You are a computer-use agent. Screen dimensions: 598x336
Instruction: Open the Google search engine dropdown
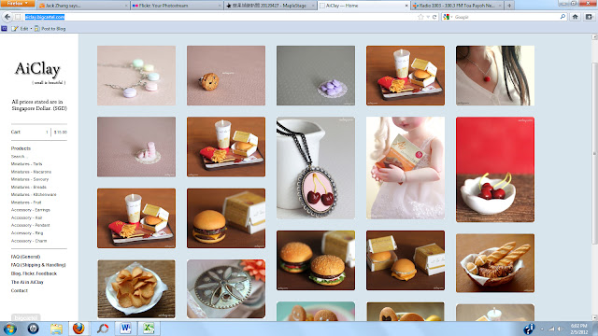pos(448,17)
